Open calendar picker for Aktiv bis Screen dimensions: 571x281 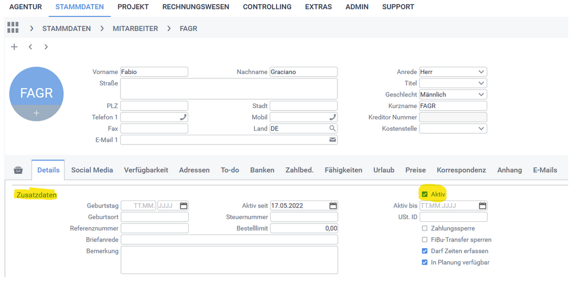[x=482, y=206]
